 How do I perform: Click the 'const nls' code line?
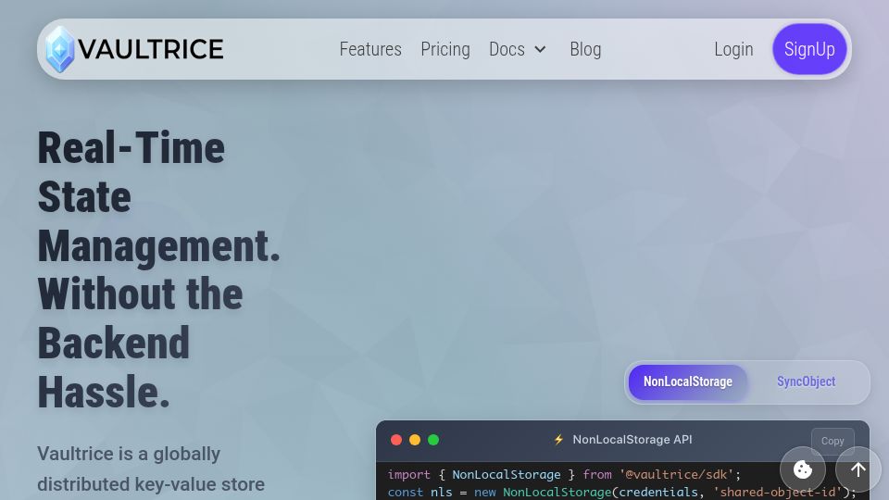click(x=621, y=492)
